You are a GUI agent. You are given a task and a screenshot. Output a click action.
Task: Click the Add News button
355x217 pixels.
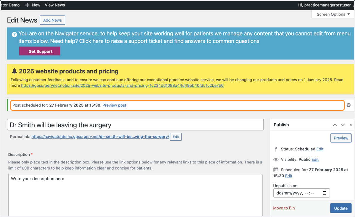point(52,20)
